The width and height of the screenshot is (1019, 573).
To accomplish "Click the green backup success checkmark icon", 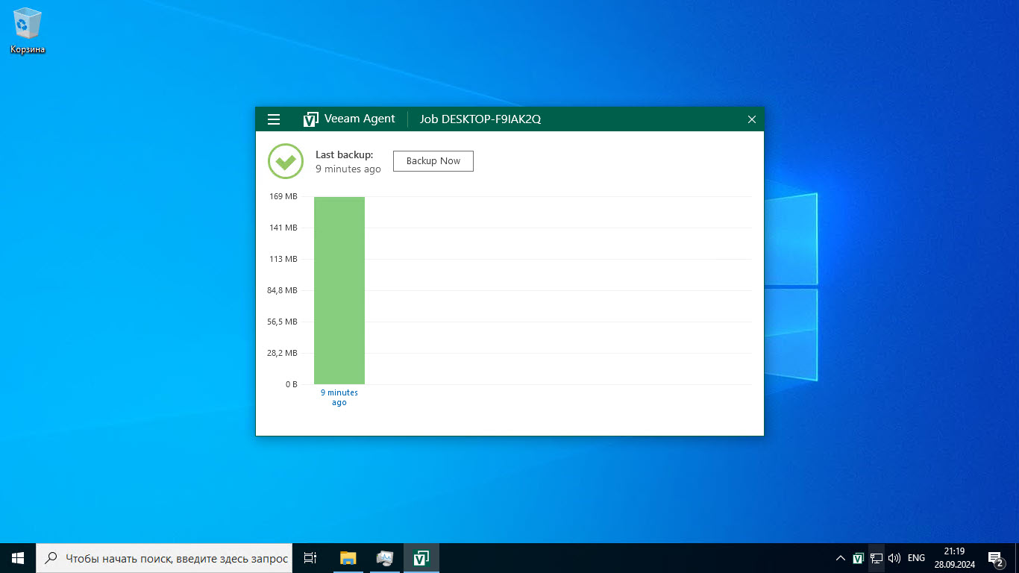I will coord(286,161).
